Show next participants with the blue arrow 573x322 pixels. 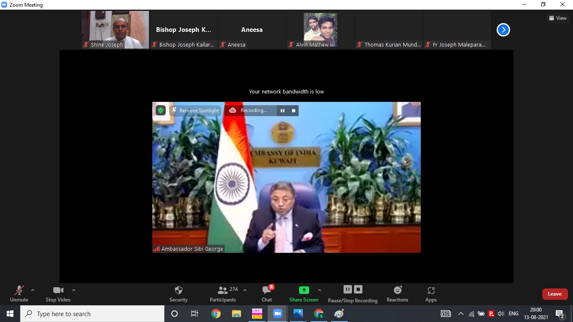click(503, 30)
